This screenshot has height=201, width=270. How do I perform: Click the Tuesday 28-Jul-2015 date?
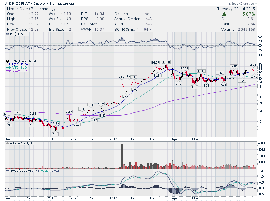[236, 9]
